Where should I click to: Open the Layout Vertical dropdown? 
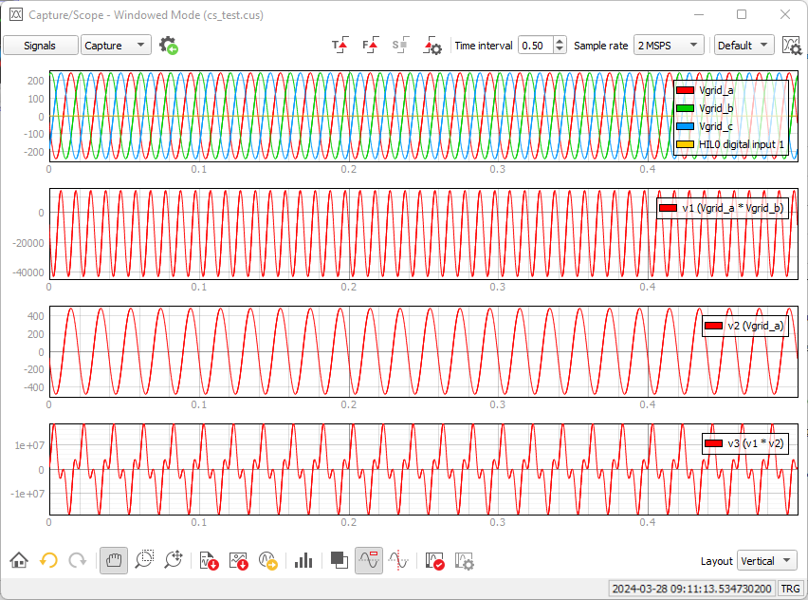click(x=766, y=561)
